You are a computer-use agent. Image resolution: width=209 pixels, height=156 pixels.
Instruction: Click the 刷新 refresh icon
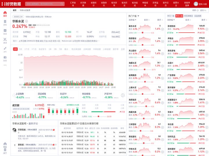(198, 10)
